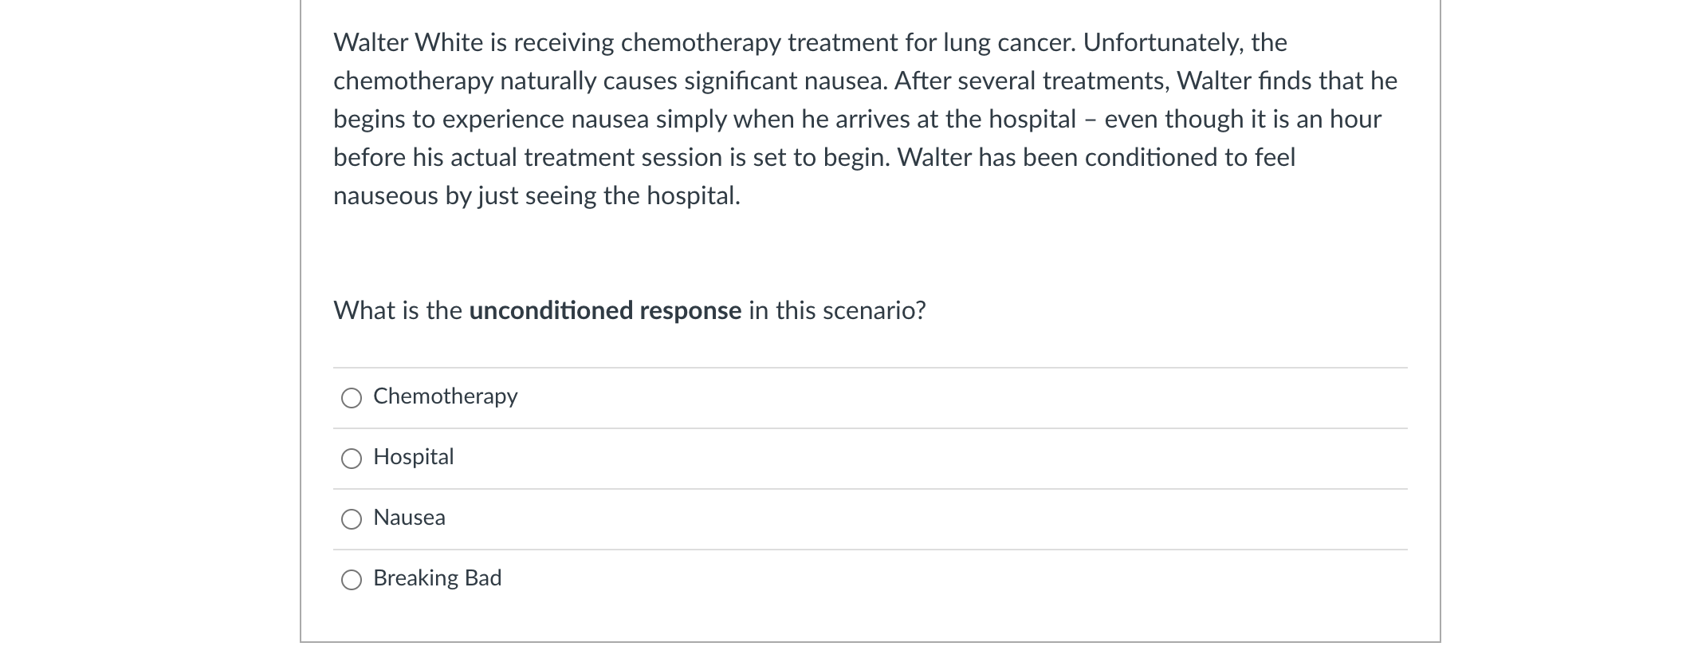Click the "Hospital" answer label text

click(x=413, y=457)
